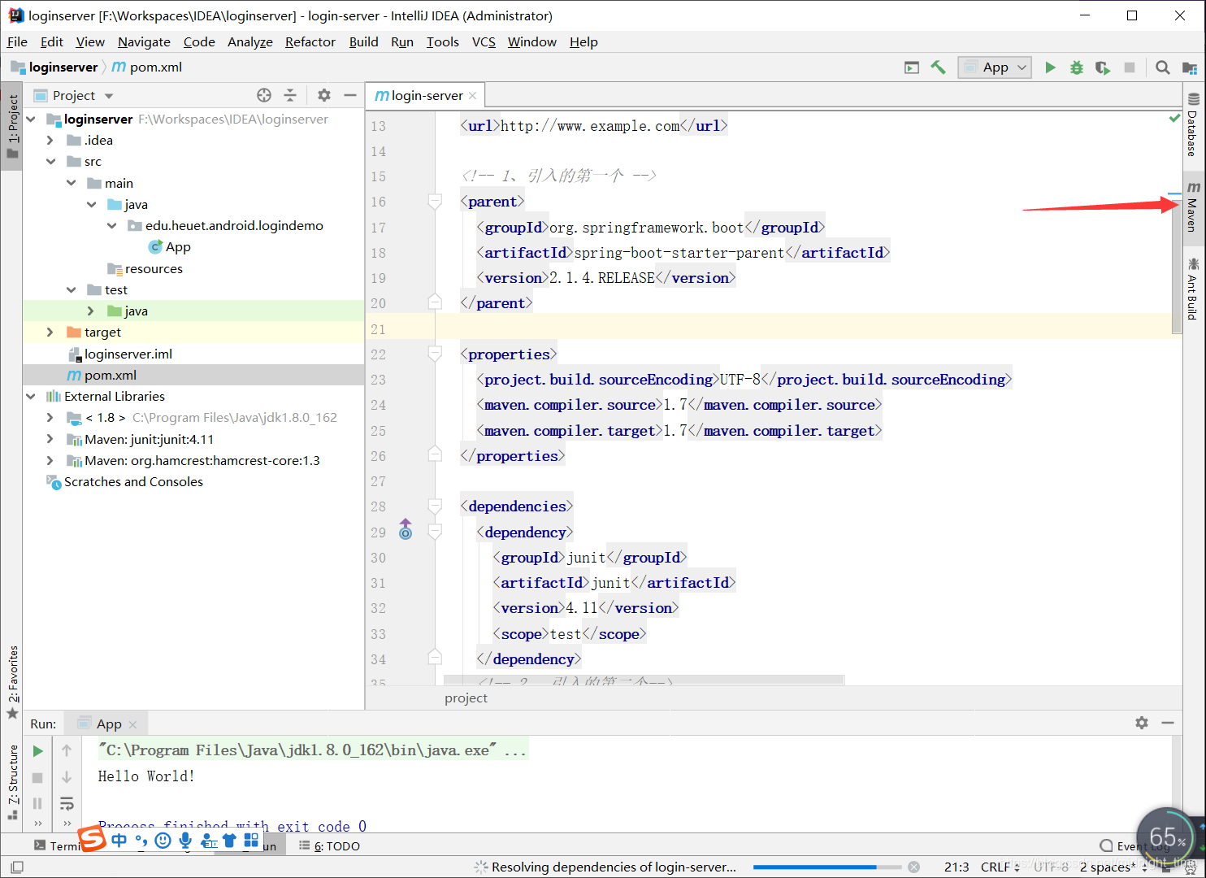This screenshot has height=878, width=1206.
Task: Click the Build project hammer icon
Action: click(x=938, y=67)
